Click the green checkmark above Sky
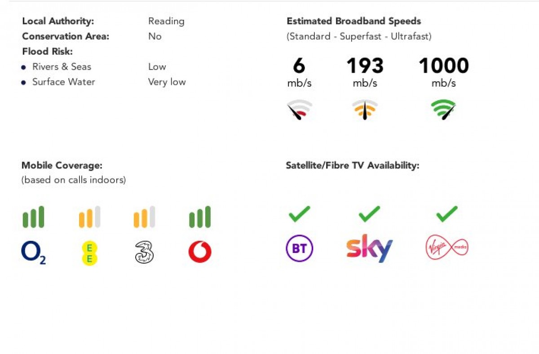This screenshot has height=354, width=539. pos(369,214)
